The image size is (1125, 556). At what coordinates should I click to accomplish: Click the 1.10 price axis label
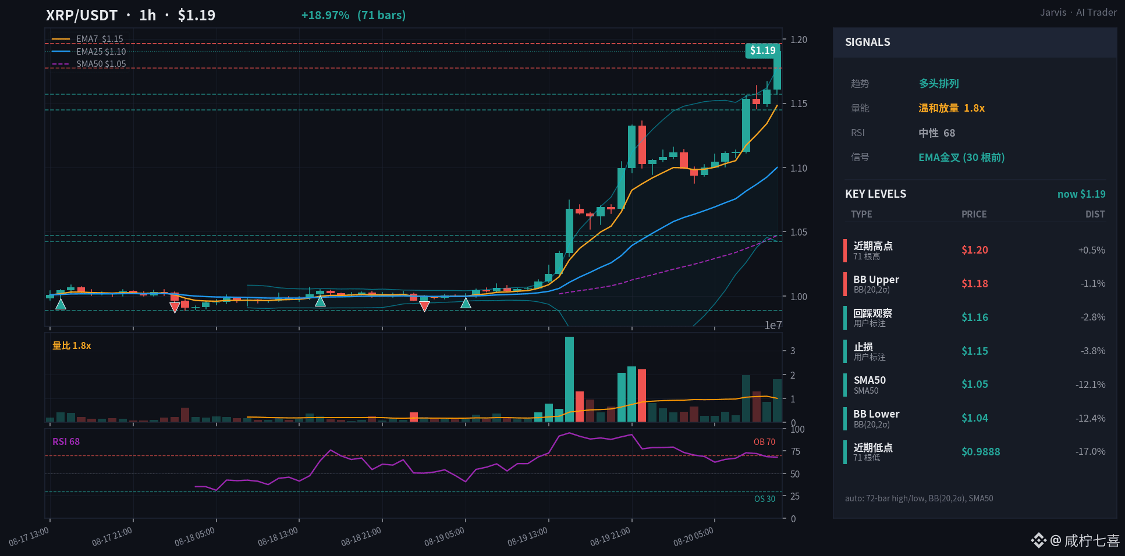click(798, 168)
